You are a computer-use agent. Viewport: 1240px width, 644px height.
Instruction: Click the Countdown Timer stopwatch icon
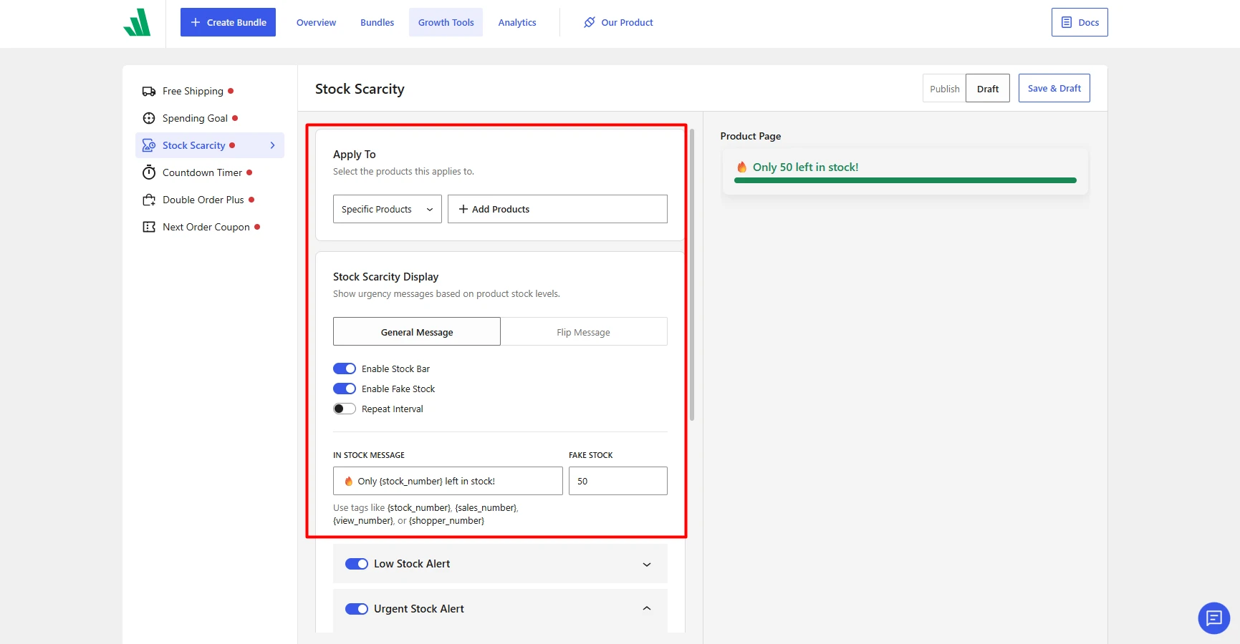pos(149,172)
